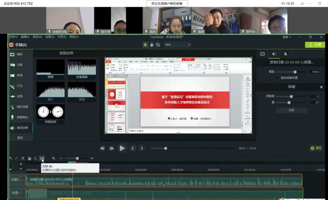Click the 灵敏度 sensitivity slider handle

click(291, 96)
